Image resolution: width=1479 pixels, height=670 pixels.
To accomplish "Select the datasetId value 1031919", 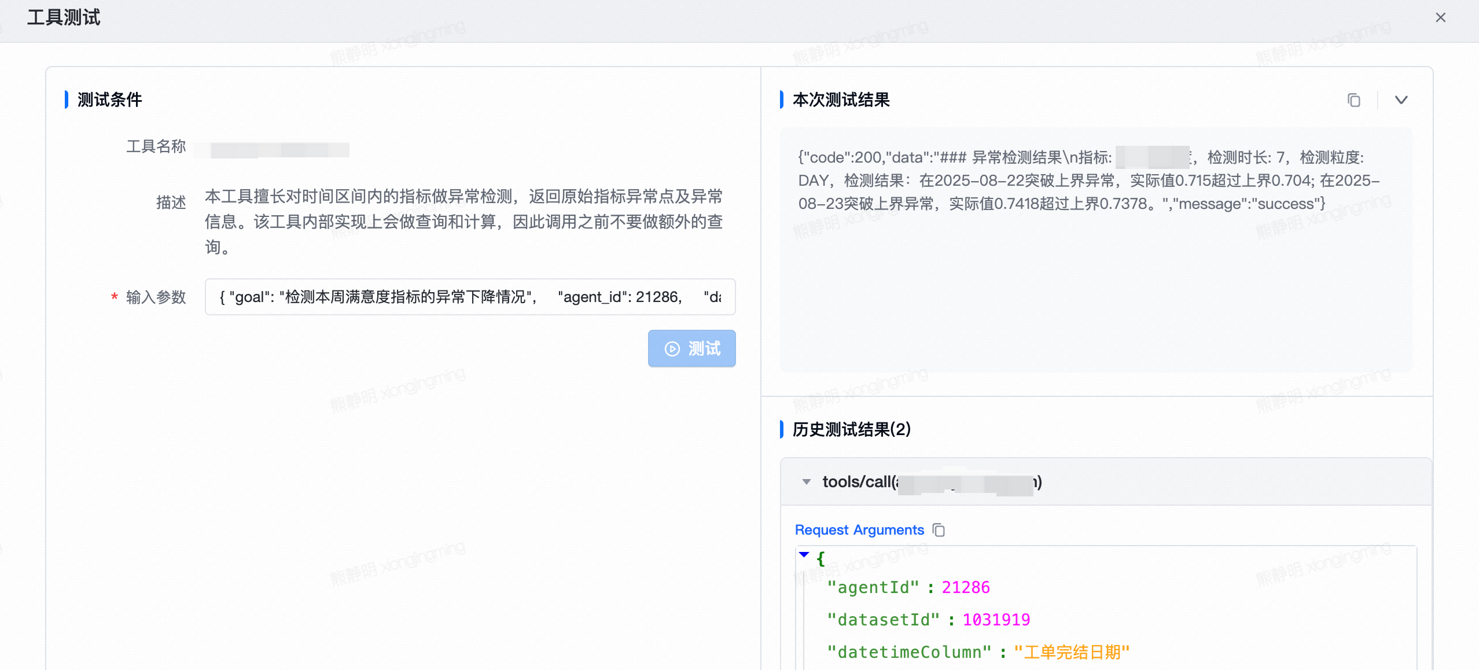I will tap(996, 620).
